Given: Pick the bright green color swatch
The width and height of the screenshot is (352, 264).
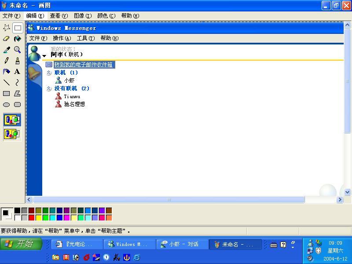Looking at the screenshot, I should [46, 217].
